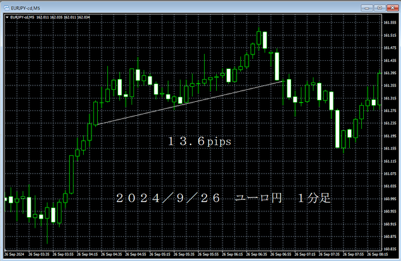Click price label 161.395 on the axis
This screenshot has height=261, width=401.
coord(390,73)
